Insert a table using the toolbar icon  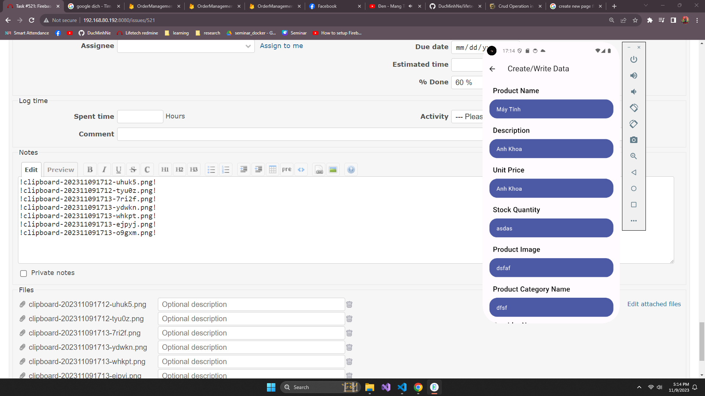[272, 169]
